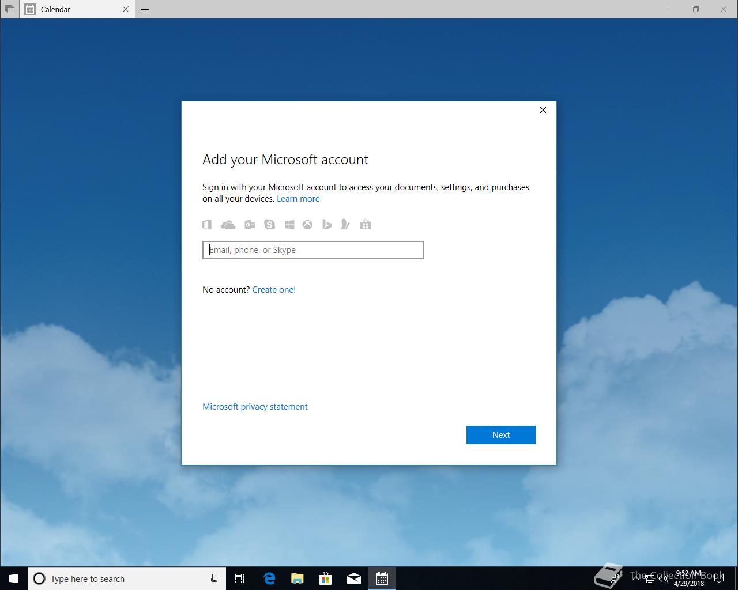The image size is (738, 590).
Task: Open the Microsoft privacy statement link
Action: click(255, 407)
